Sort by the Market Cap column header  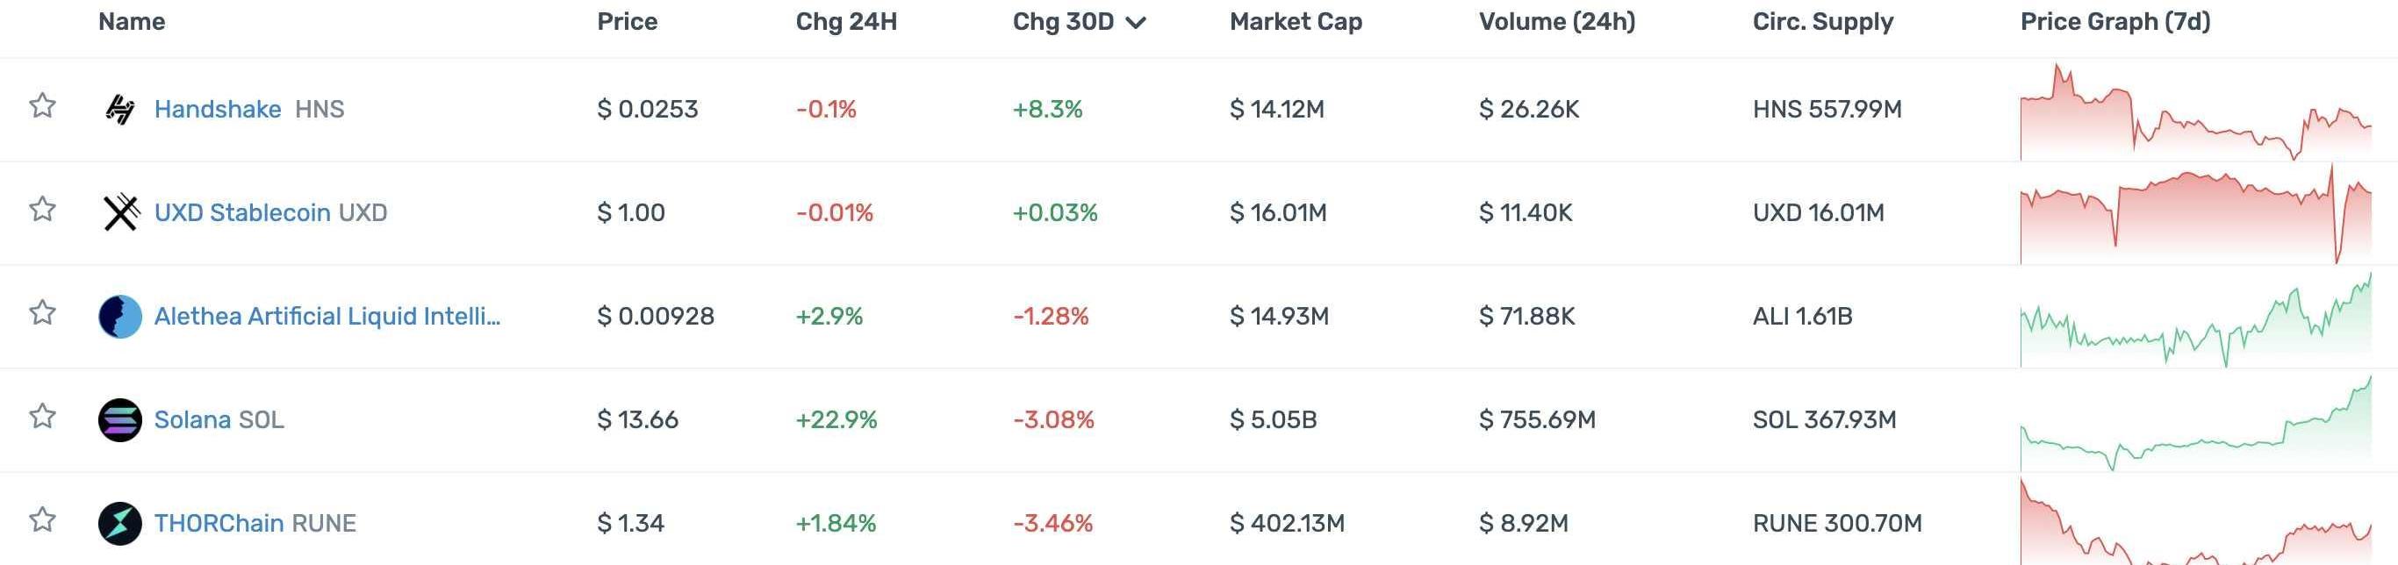[1295, 21]
